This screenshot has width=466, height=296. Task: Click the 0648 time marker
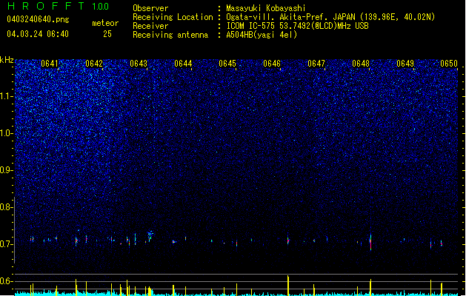pos(361,64)
